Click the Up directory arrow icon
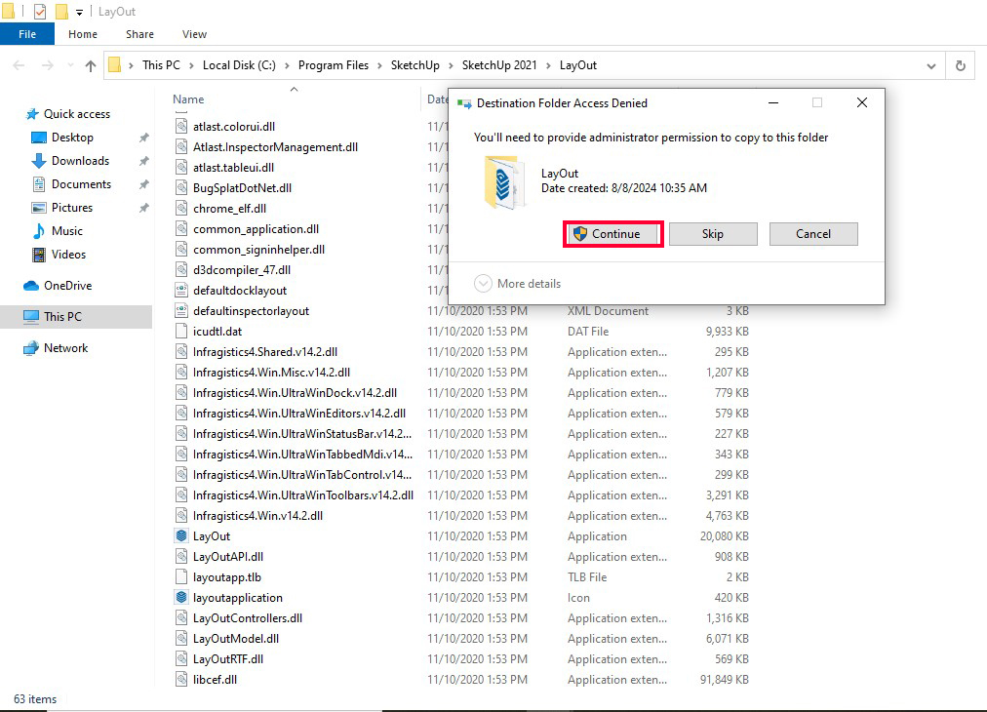The image size is (987, 712). pos(91,65)
